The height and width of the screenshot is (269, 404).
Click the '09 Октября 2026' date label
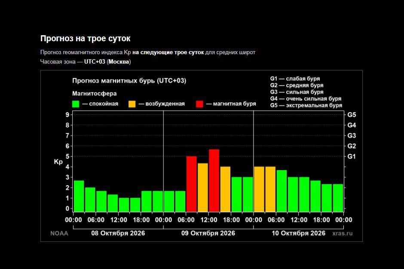[x=208, y=233]
